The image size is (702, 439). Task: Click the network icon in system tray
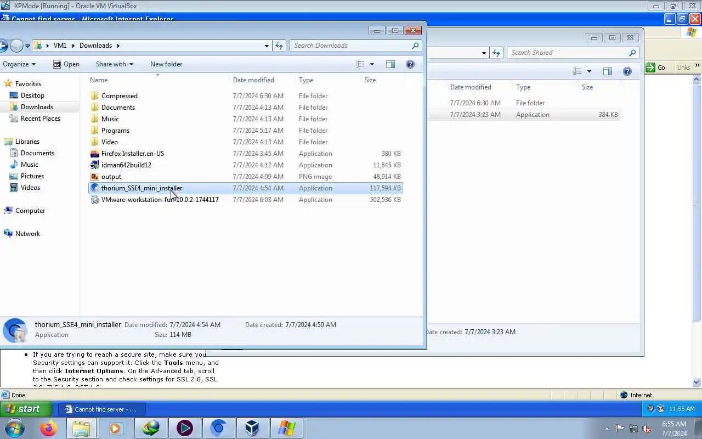tap(633, 429)
